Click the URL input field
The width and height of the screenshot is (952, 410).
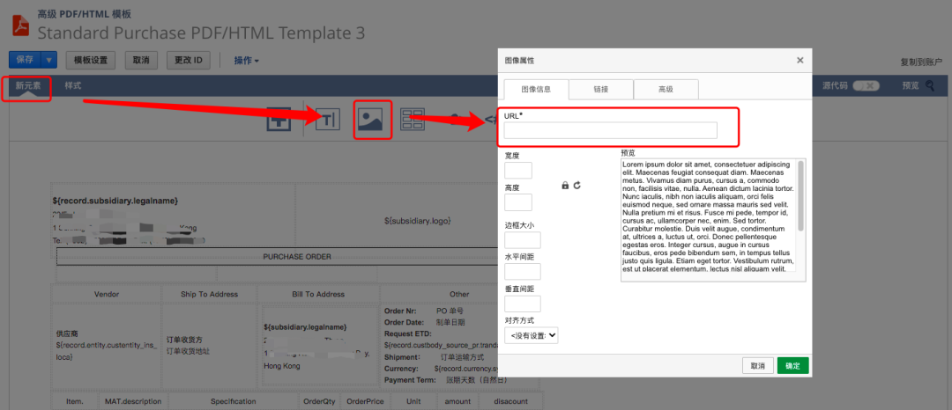610,130
